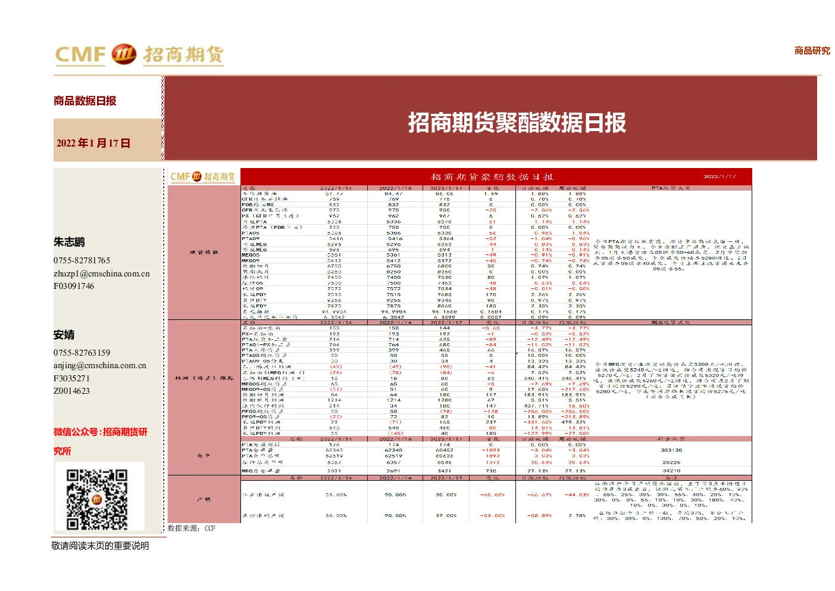This screenshot has height=591, width=835.
Task: Click the 现货价格 section label in the table
Action: [x=204, y=253]
